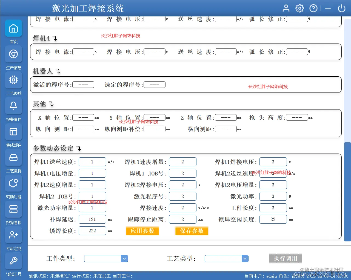Click the 运行状态: 未在加工 status text
This screenshot has height=280, width=351.
tap(91, 276)
